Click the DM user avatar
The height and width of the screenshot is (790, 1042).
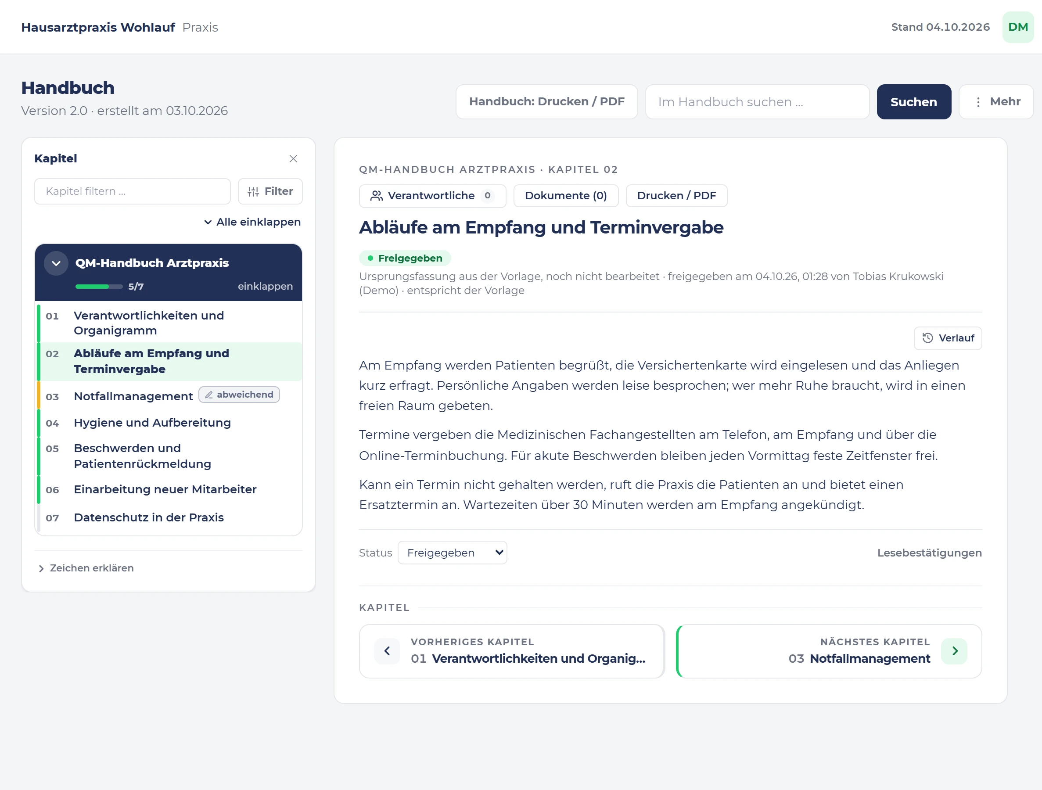(x=1017, y=27)
